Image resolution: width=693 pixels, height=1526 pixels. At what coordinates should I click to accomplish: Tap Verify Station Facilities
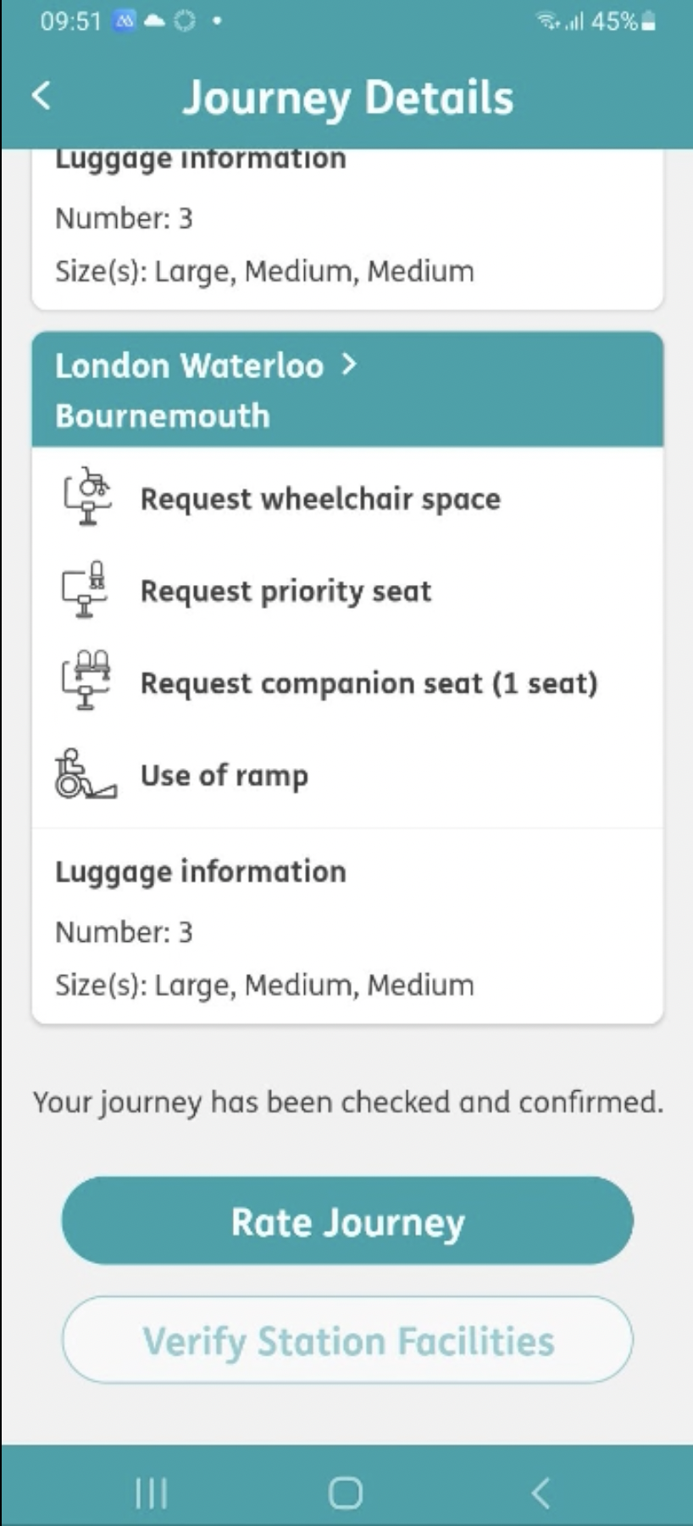coord(346,1339)
